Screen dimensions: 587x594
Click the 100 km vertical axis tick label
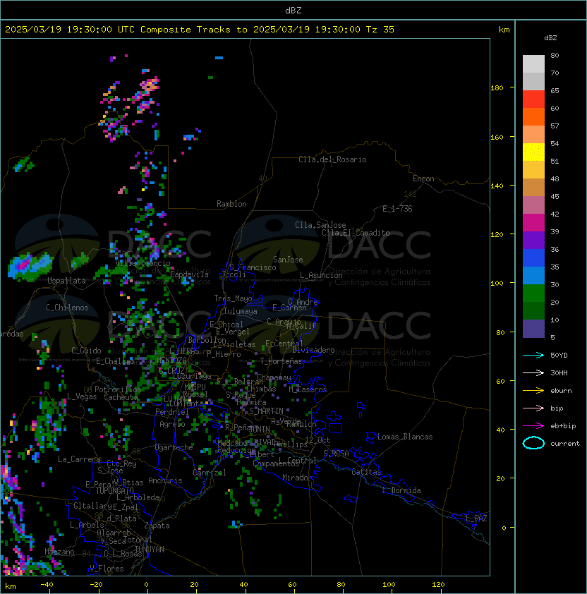pyautogui.click(x=497, y=284)
